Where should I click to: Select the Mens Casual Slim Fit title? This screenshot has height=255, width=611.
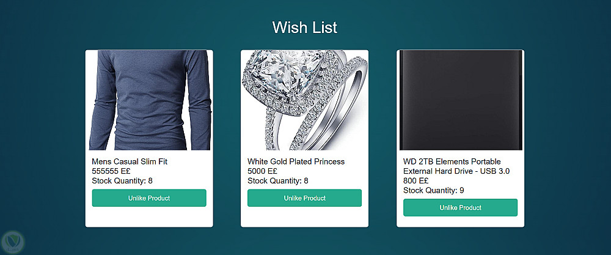point(130,161)
